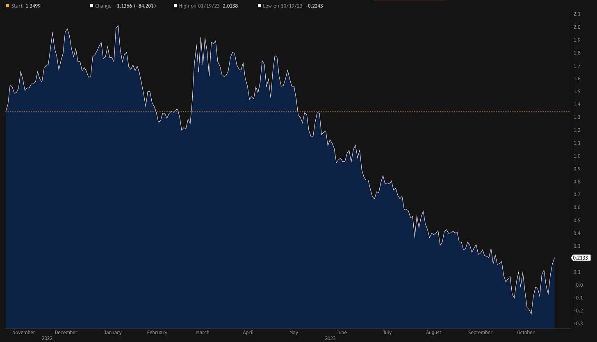The height and width of the screenshot is (342, 597).
Task: Select the Low value -0.2243
Action: [x=314, y=6]
